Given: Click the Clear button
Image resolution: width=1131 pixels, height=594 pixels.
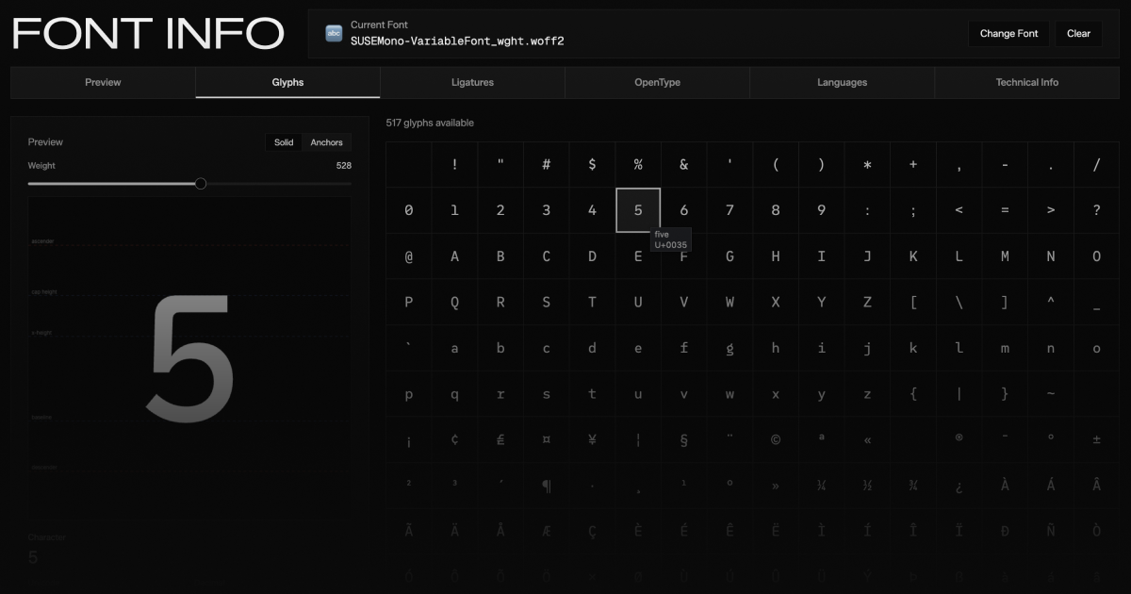Looking at the screenshot, I should 1078,34.
